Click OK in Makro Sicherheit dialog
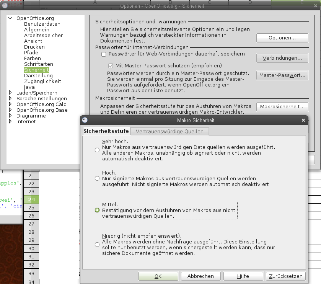Viewport: 321px width, 284px height. tap(158, 276)
